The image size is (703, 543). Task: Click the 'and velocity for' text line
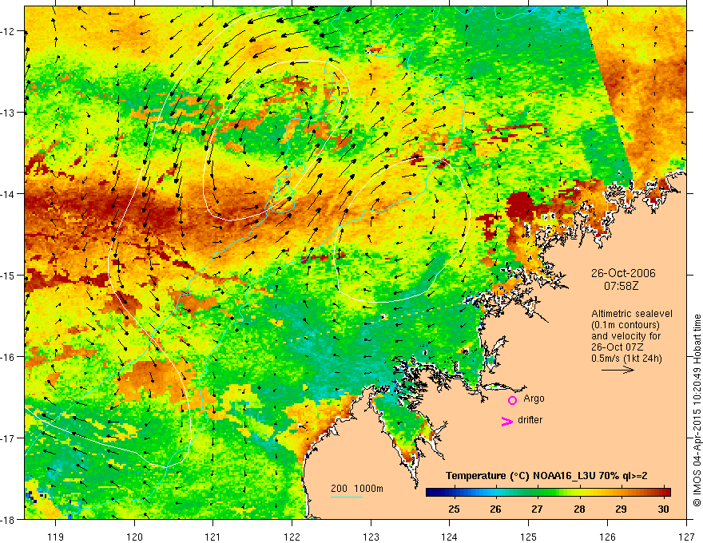coord(626,336)
